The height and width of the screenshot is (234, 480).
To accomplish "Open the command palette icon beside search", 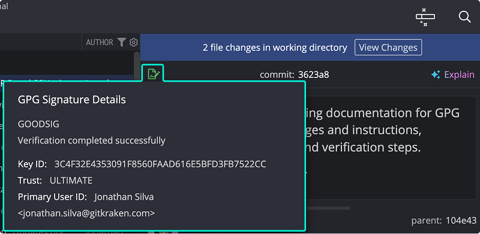I will (x=425, y=17).
